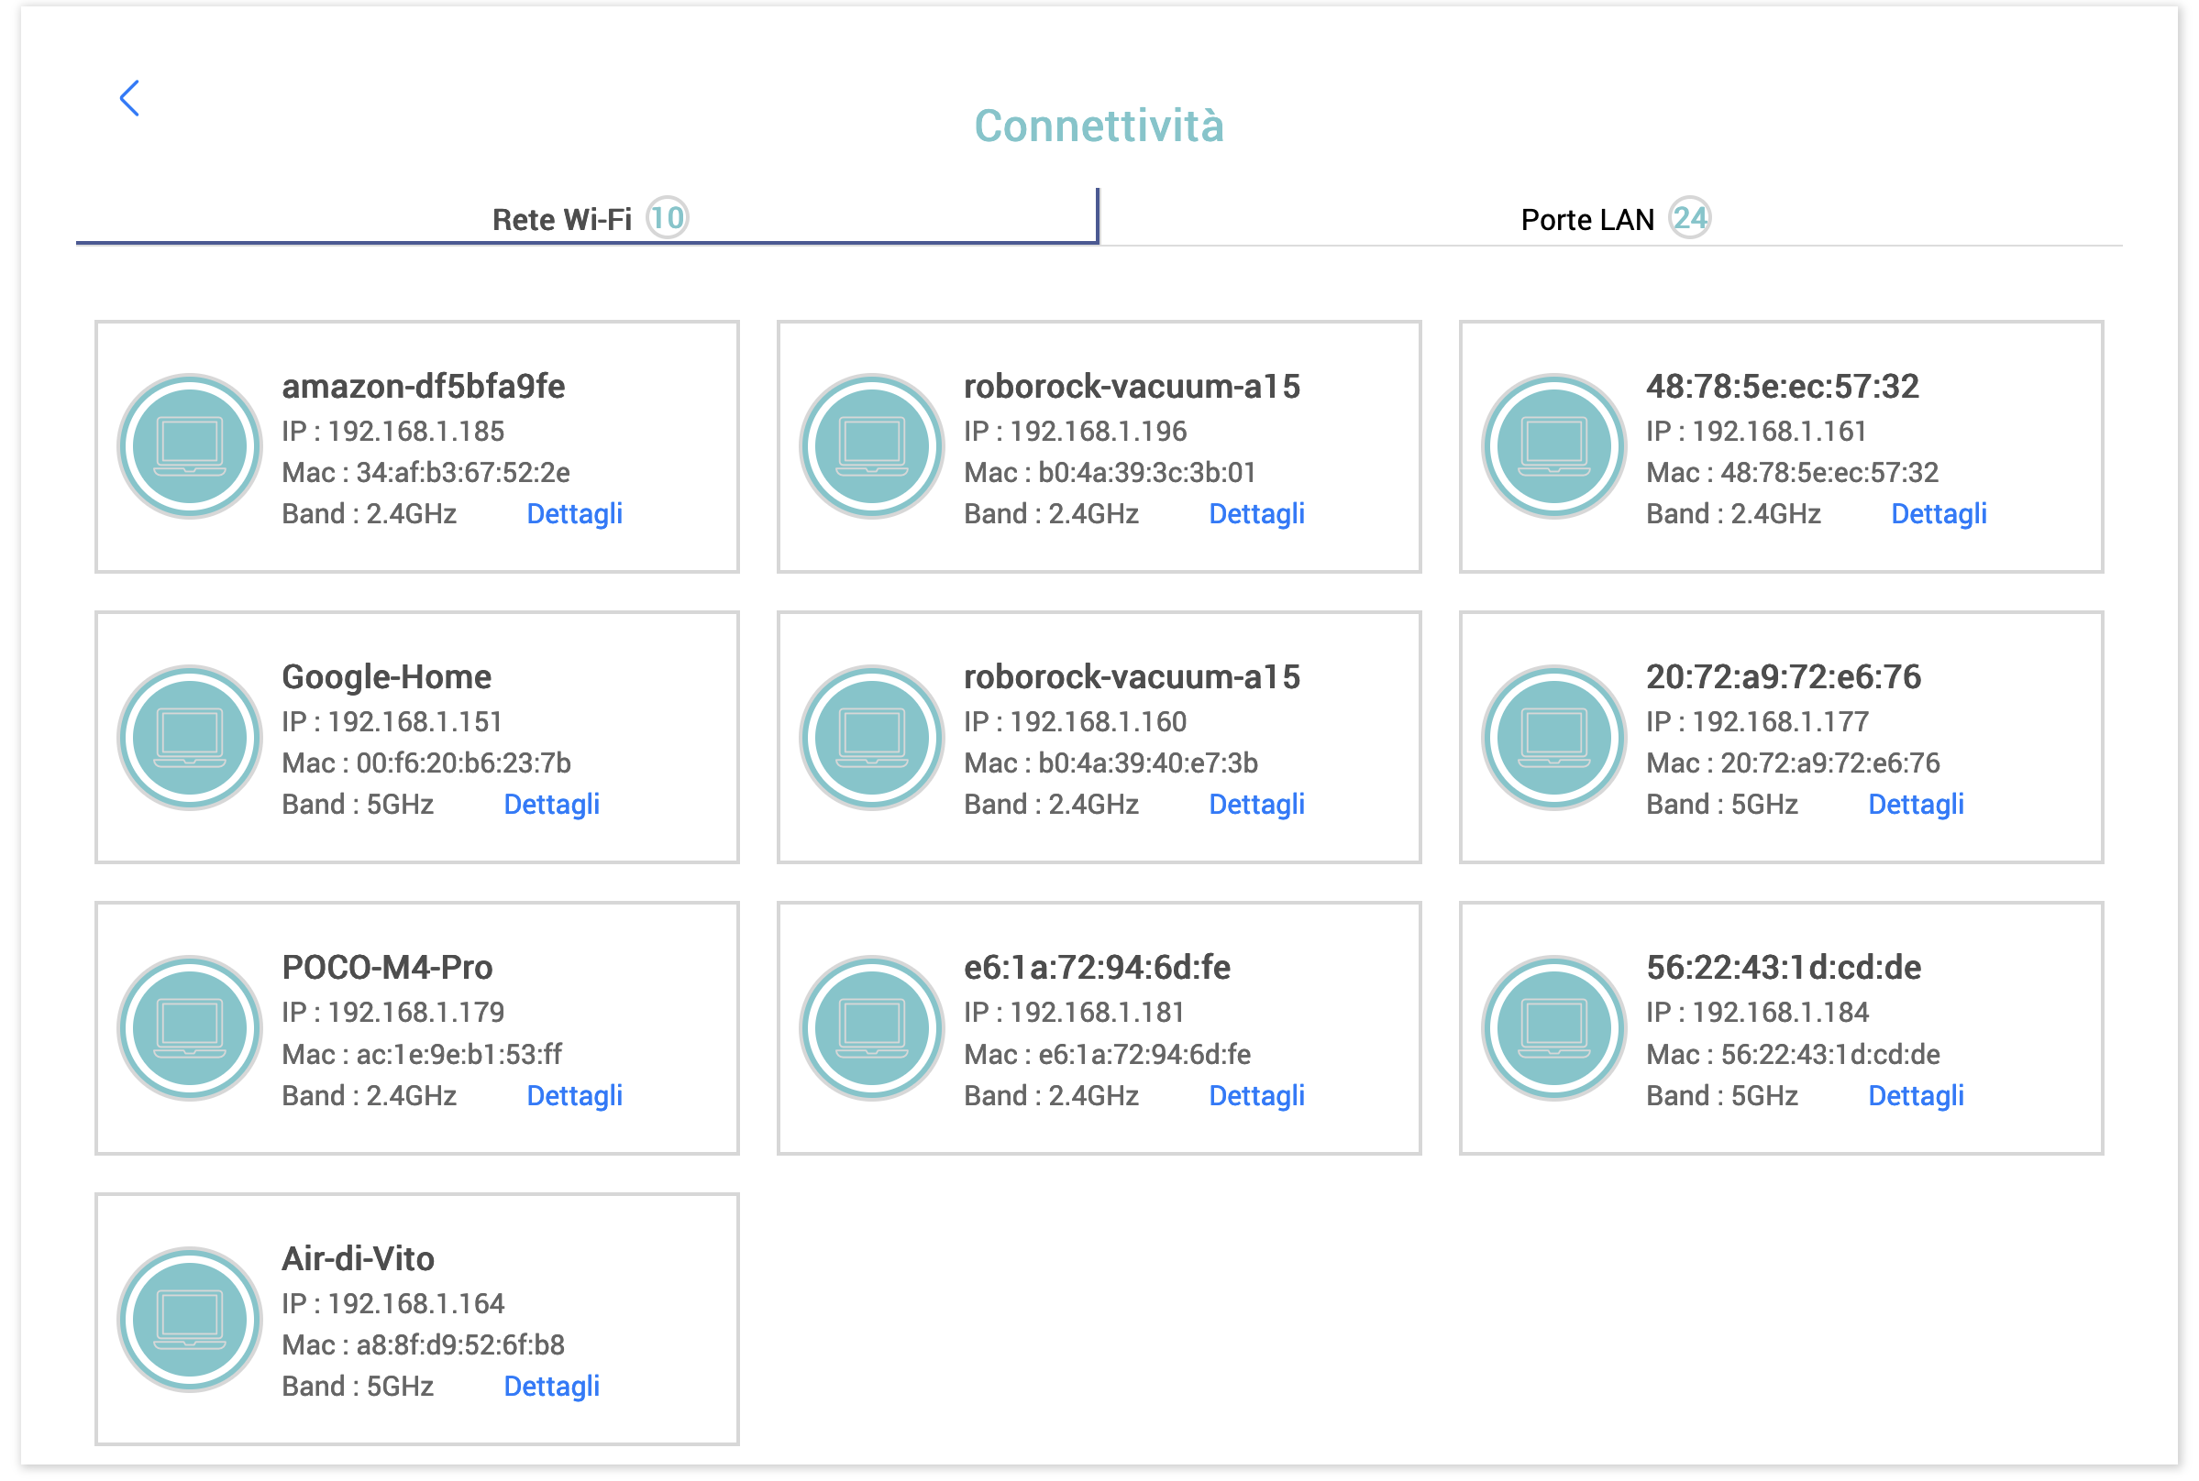
Task: Click the 20:72:a9:72:e6:76 device icon
Action: pyautogui.click(x=1554, y=738)
